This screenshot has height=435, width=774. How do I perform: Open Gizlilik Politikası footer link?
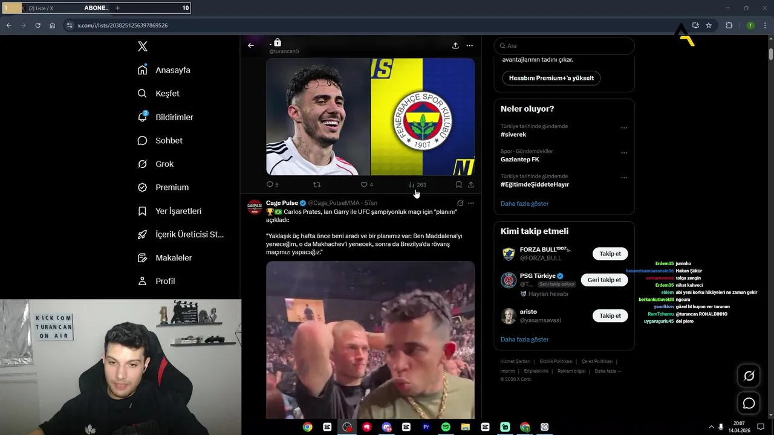[x=556, y=361]
